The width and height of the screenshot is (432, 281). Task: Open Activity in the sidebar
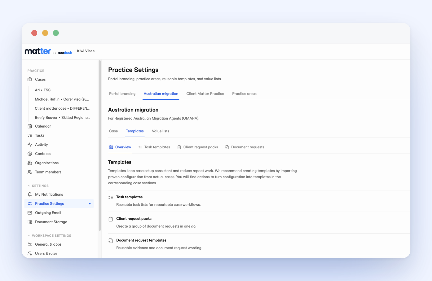click(59, 145)
